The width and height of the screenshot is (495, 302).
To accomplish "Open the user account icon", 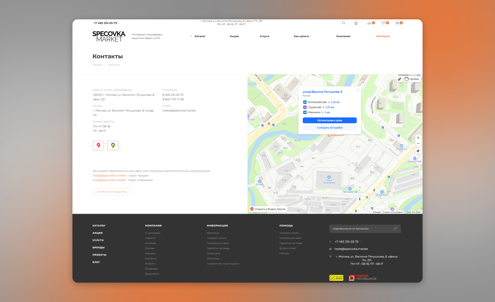I will [x=356, y=23].
